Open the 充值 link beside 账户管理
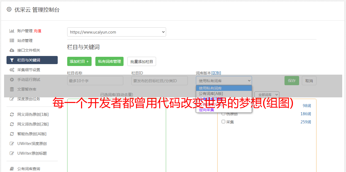Image resolution: width=346 pixels, height=172 pixels. [x=37, y=31]
